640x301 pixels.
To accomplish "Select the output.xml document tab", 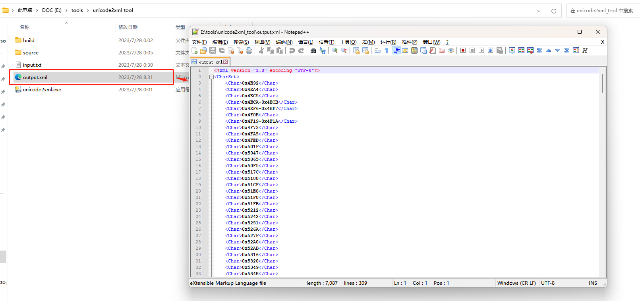I will pos(210,62).
